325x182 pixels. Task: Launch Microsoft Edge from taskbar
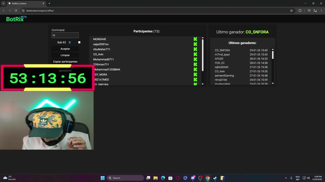coord(163,178)
